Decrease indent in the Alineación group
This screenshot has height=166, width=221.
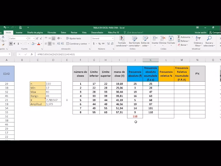59,44
